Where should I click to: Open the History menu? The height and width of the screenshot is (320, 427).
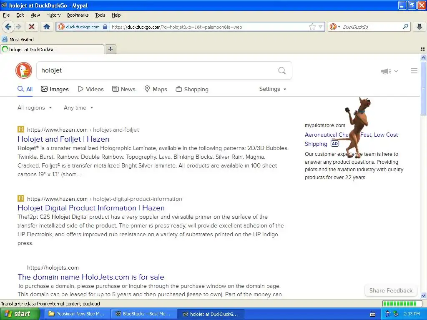pyautogui.click(x=53, y=15)
